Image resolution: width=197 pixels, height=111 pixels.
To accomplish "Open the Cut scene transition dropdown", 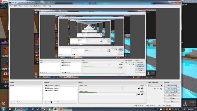I will (155, 86).
